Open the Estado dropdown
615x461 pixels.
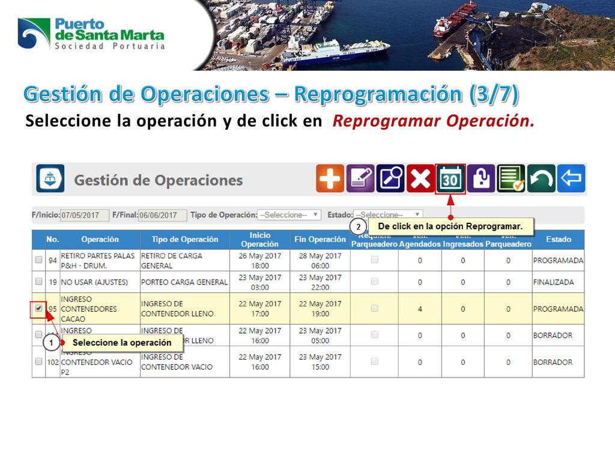tap(388, 214)
